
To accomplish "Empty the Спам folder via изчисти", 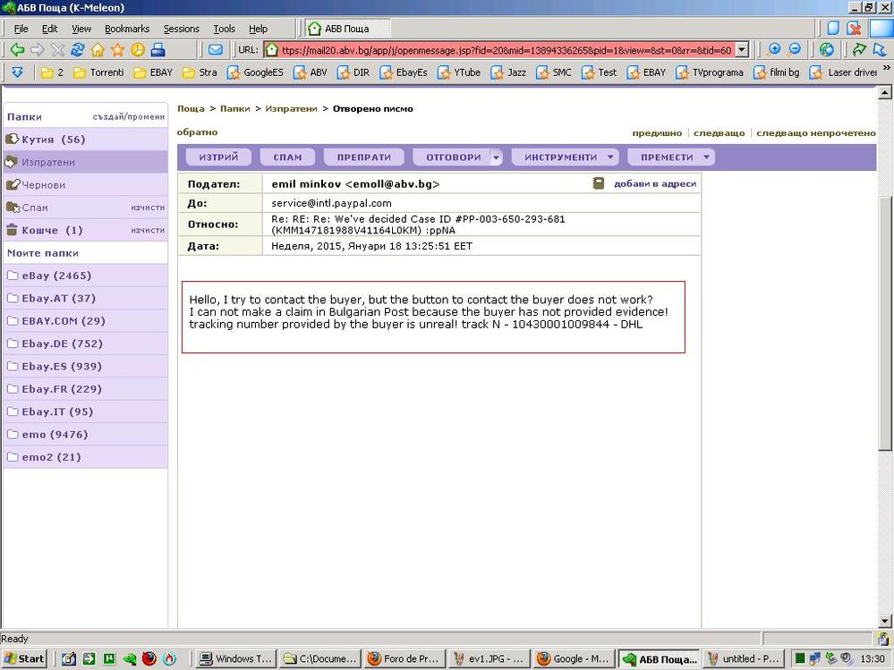I will [x=148, y=208].
